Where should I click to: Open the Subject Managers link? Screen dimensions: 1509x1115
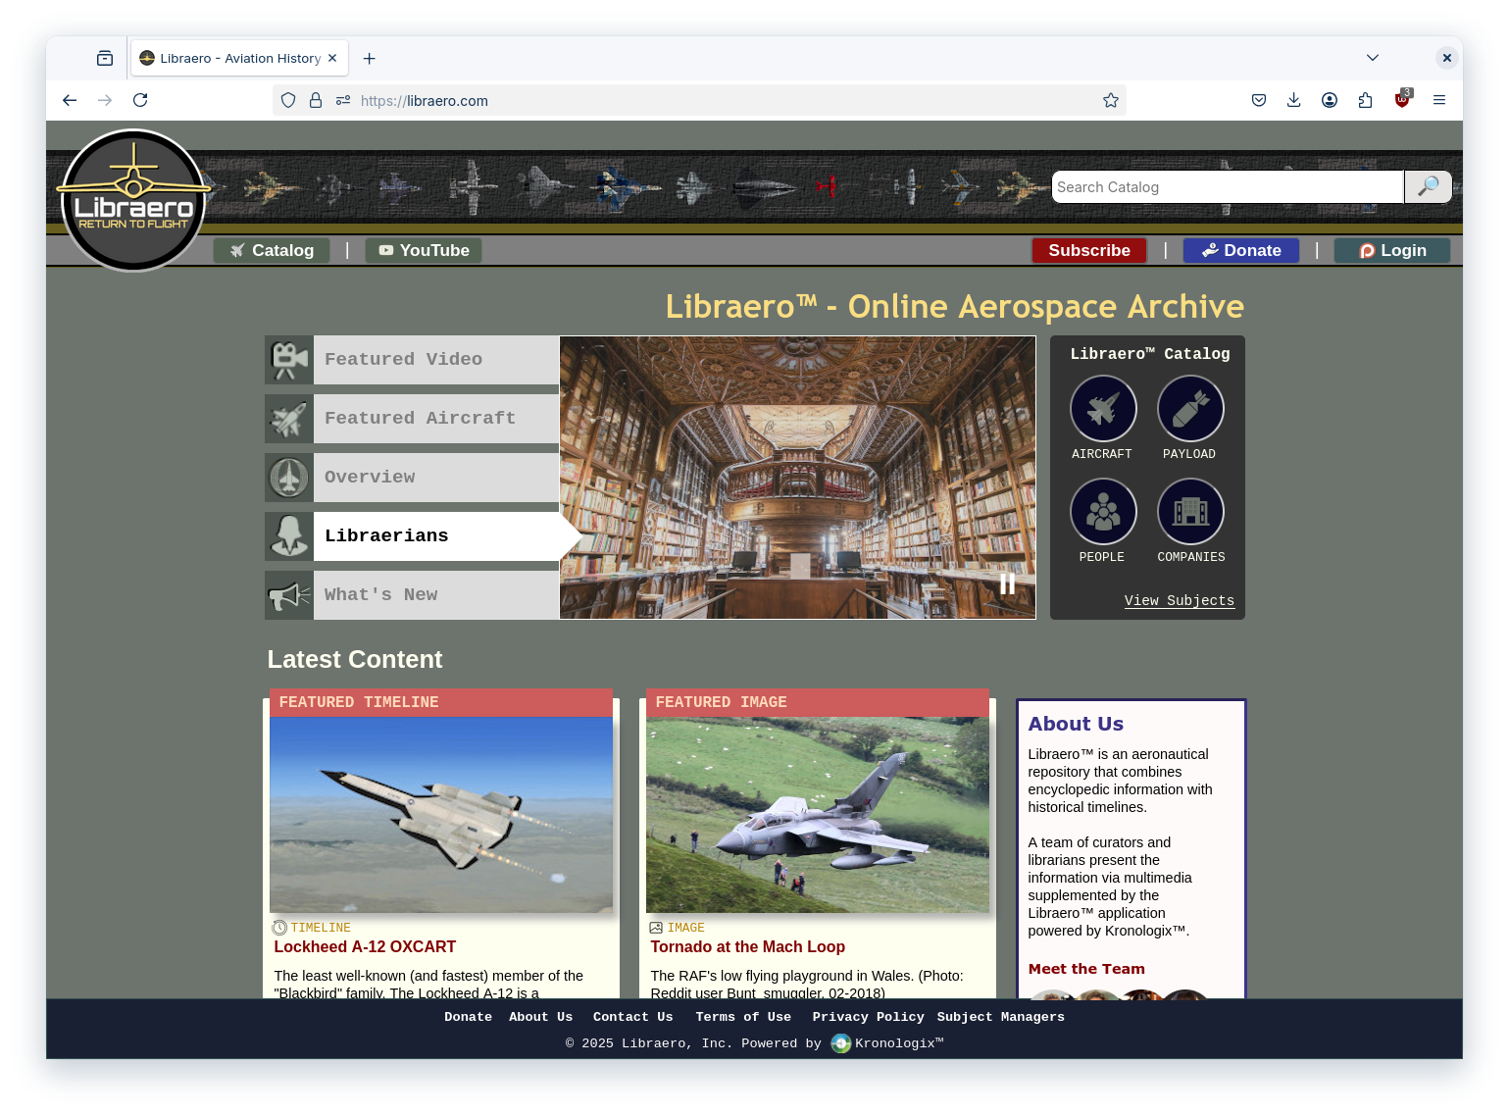click(x=1000, y=1017)
